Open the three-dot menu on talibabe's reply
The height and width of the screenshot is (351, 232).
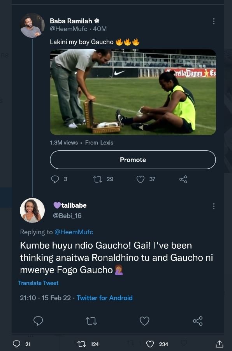[x=213, y=207]
